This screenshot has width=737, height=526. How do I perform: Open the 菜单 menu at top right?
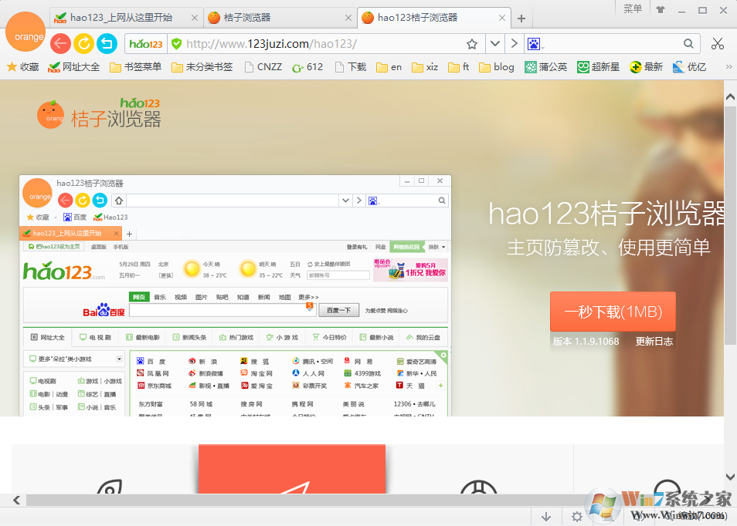pyautogui.click(x=632, y=10)
